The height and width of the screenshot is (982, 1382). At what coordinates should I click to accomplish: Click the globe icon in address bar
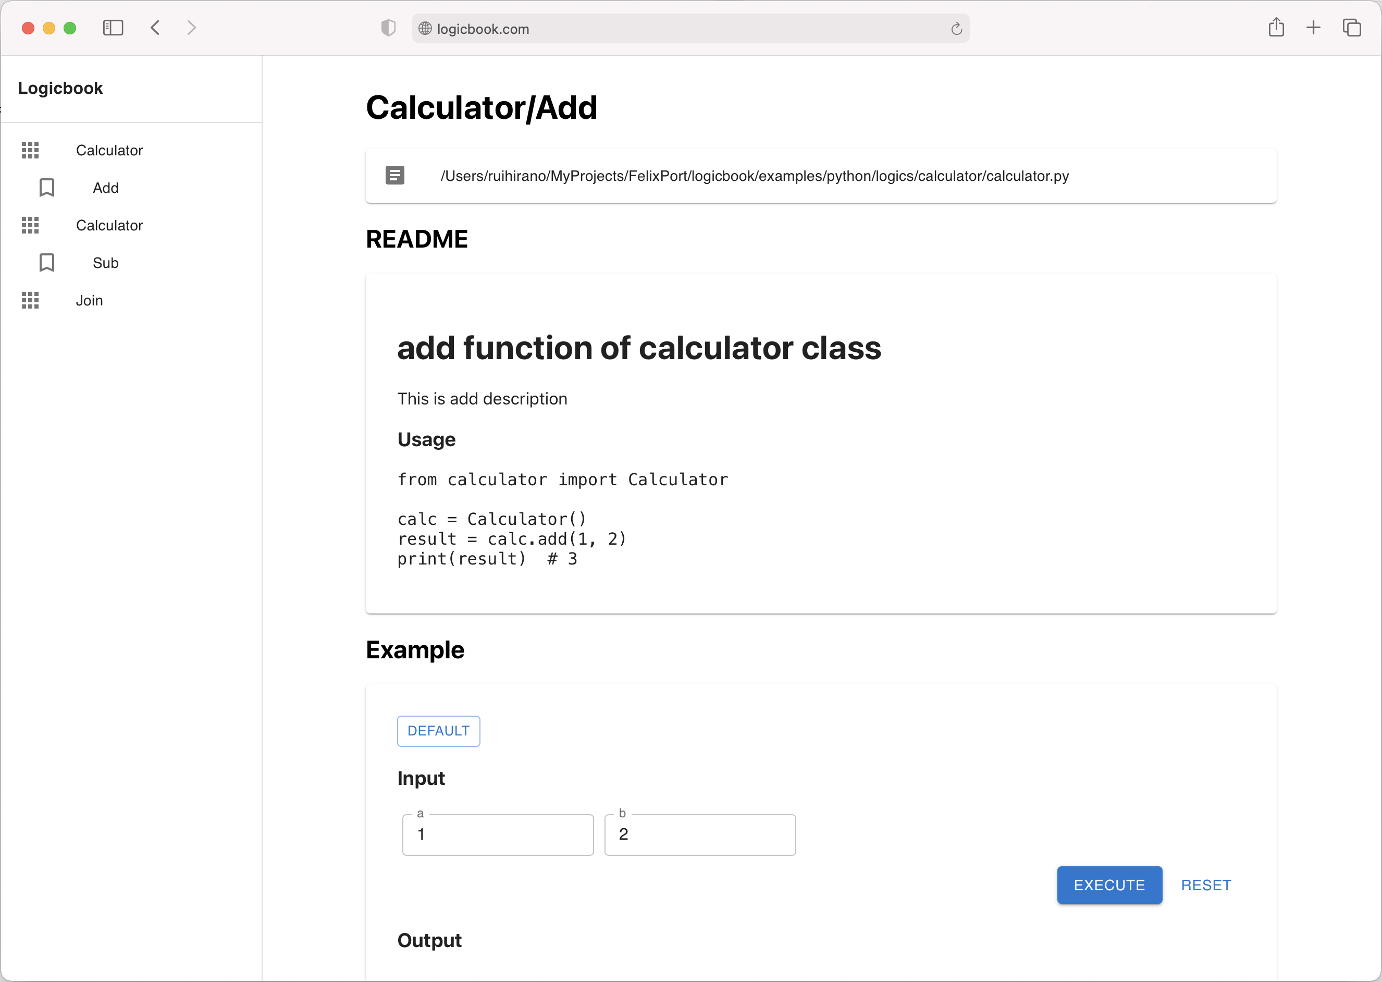[425, 29]
